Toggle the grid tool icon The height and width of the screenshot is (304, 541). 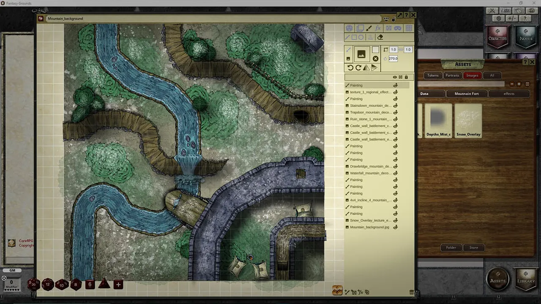[x=409, y=28]
